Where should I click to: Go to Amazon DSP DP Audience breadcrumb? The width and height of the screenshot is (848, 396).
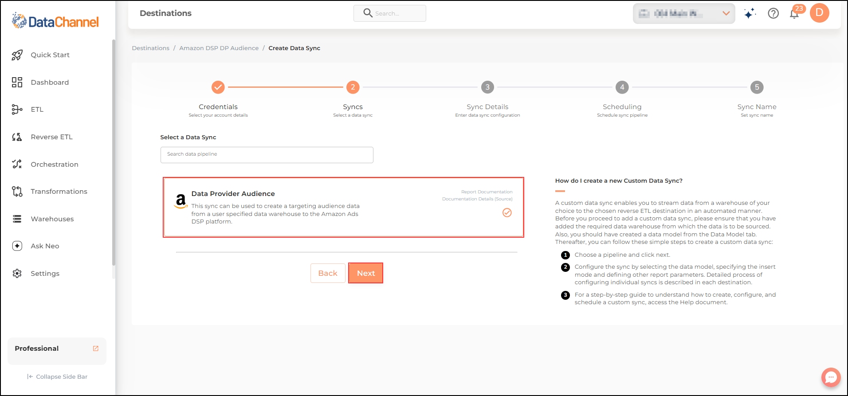[x=219, y=48]
